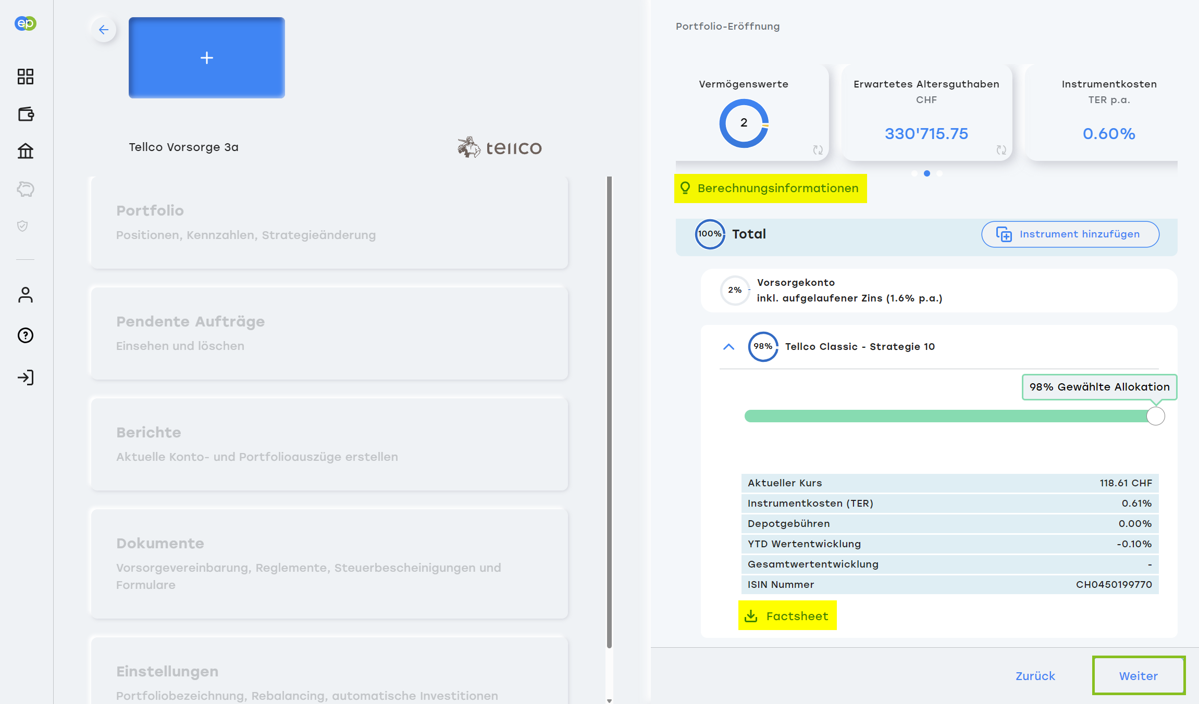This screenshot has height=704, width=1199.
Task: Click Weiter button
Action: (x=1139, y=675)
